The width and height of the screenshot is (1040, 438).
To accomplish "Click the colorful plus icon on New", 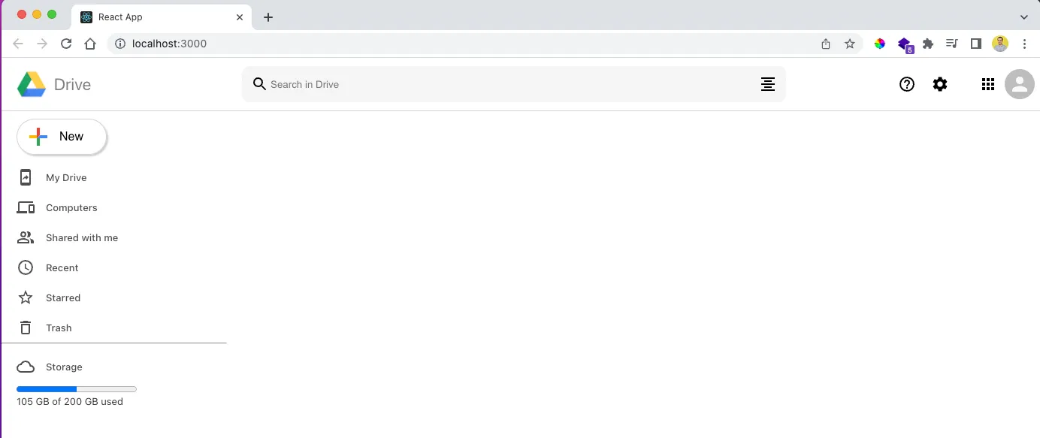I will 38,136.
